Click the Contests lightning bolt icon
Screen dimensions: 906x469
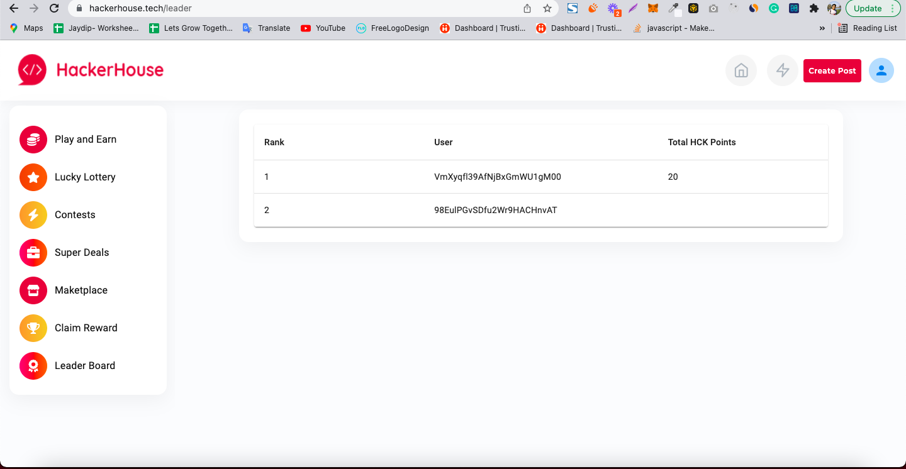33,214
